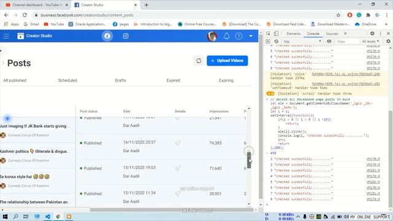Open the top JavaScript context dropdown

point(303,41)
